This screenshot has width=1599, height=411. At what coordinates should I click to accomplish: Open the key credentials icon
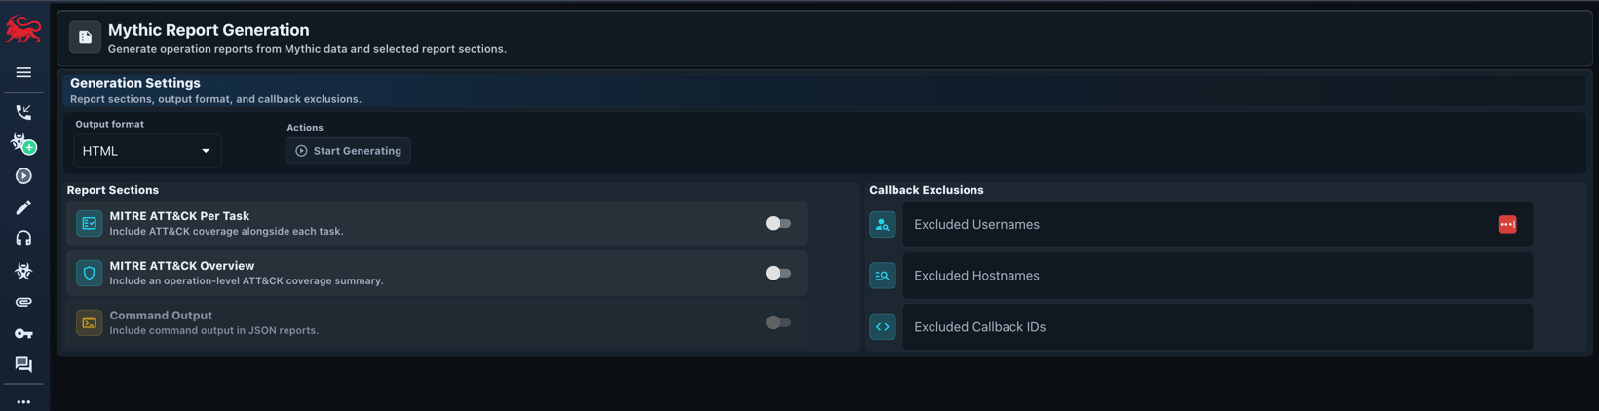pos(23,333)
